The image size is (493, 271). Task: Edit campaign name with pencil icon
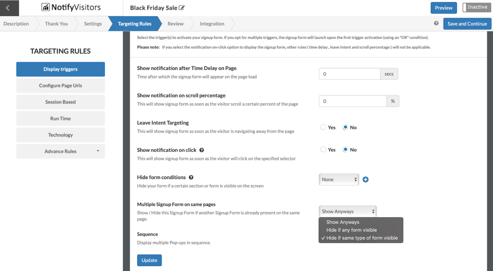(x=182, y=8)
